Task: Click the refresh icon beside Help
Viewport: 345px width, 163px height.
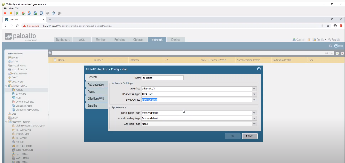Action: [330, 46]
